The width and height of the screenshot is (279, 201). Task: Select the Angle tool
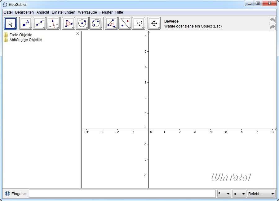110,23
